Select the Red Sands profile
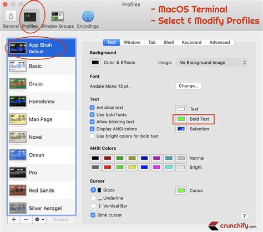This screenshot has width=263, height=232. 42,190
